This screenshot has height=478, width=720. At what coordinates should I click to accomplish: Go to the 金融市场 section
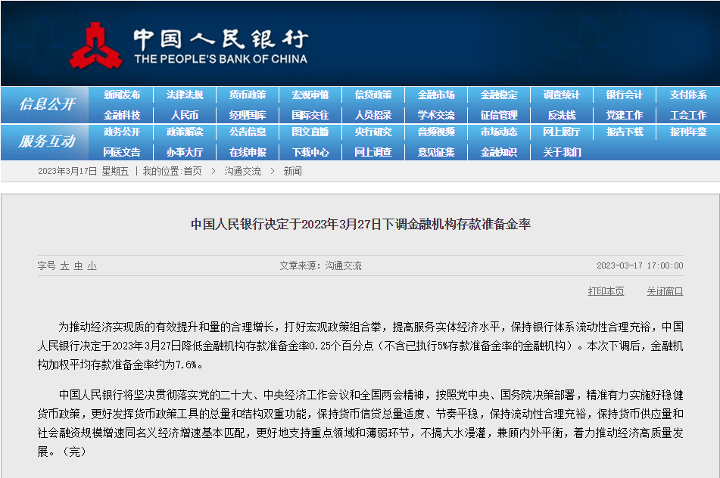[436, 95]
